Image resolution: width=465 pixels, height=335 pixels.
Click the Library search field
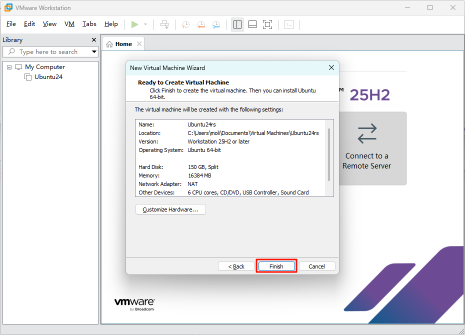click(50, 51)
